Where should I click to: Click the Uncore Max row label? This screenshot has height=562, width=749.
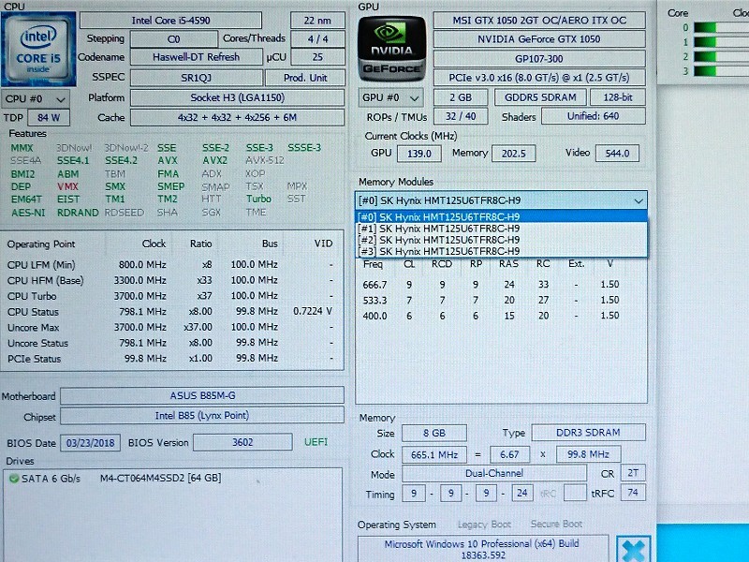33,328
